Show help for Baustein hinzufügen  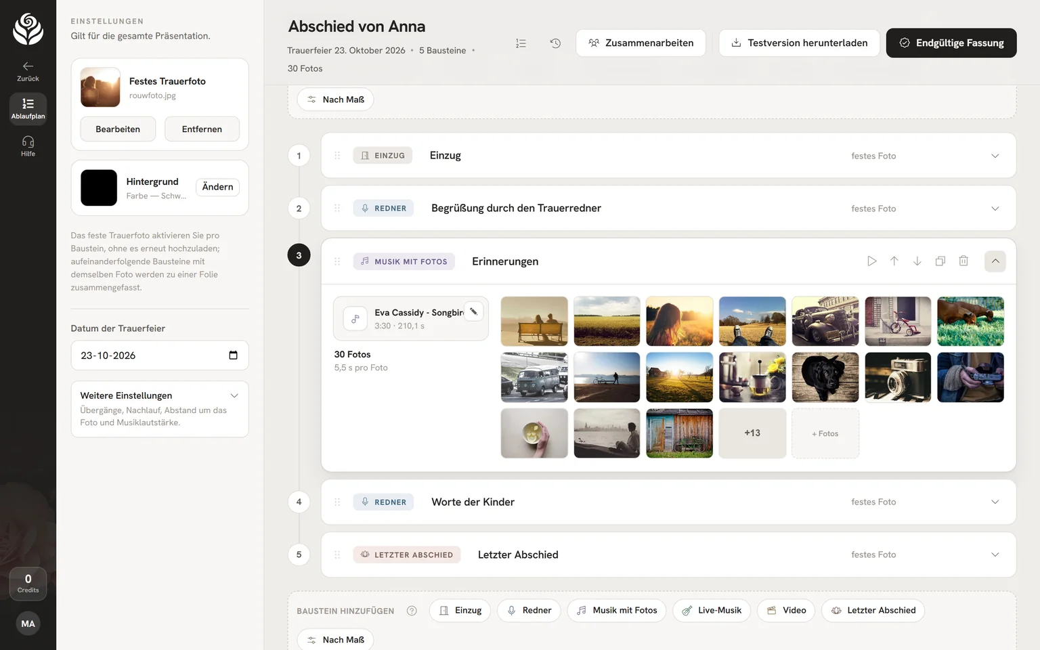(412, 611)
